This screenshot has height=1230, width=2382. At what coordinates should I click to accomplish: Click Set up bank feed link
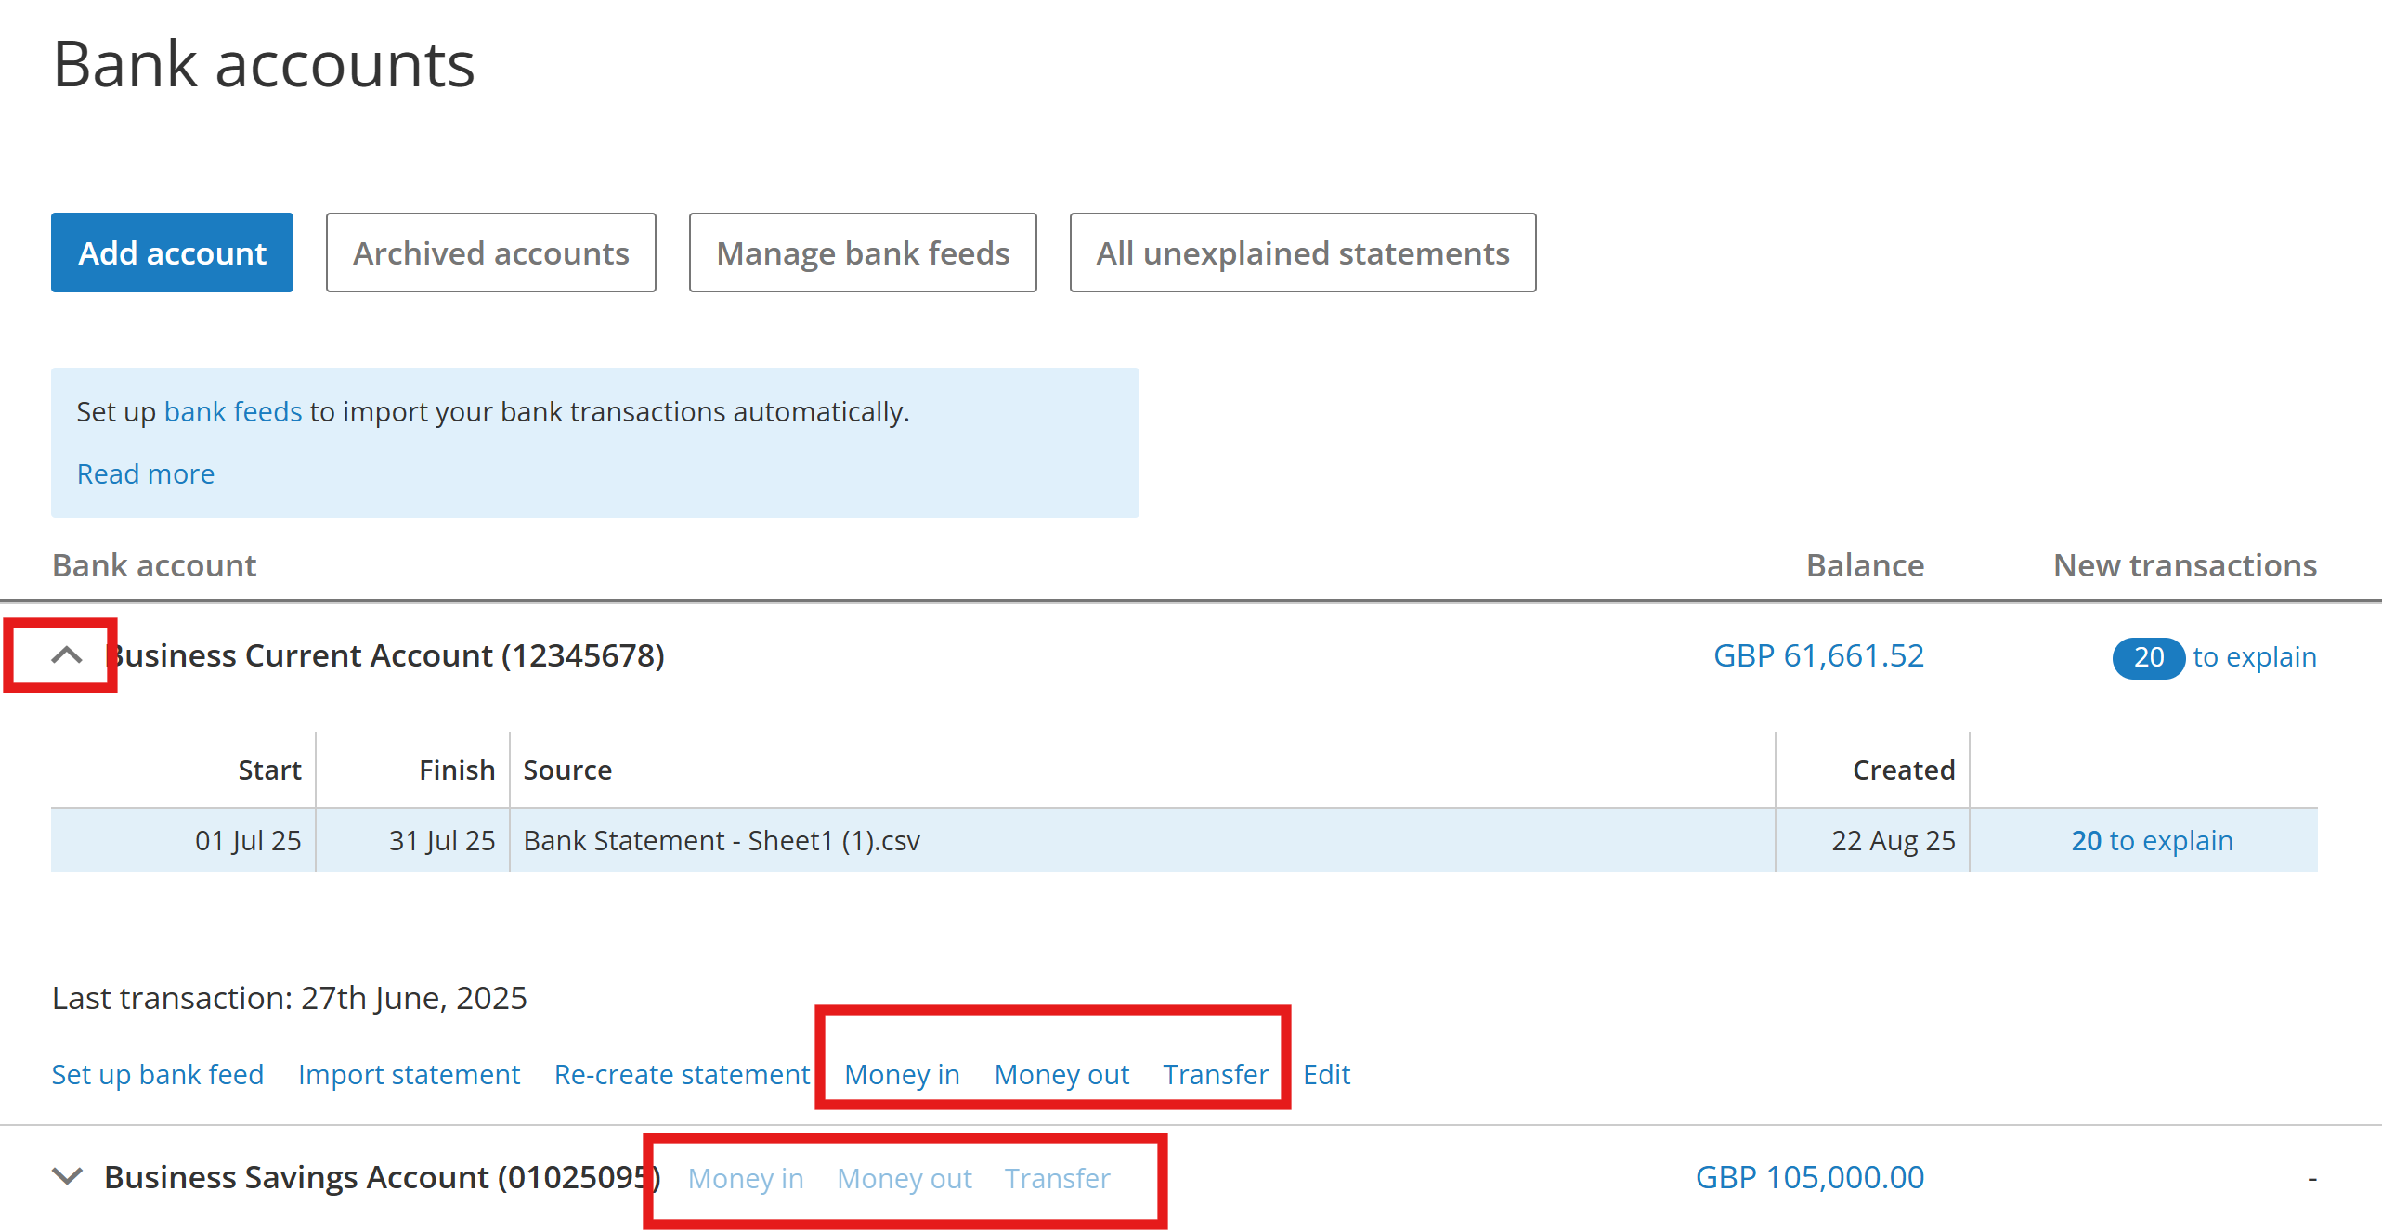(x=158, y=1074)
